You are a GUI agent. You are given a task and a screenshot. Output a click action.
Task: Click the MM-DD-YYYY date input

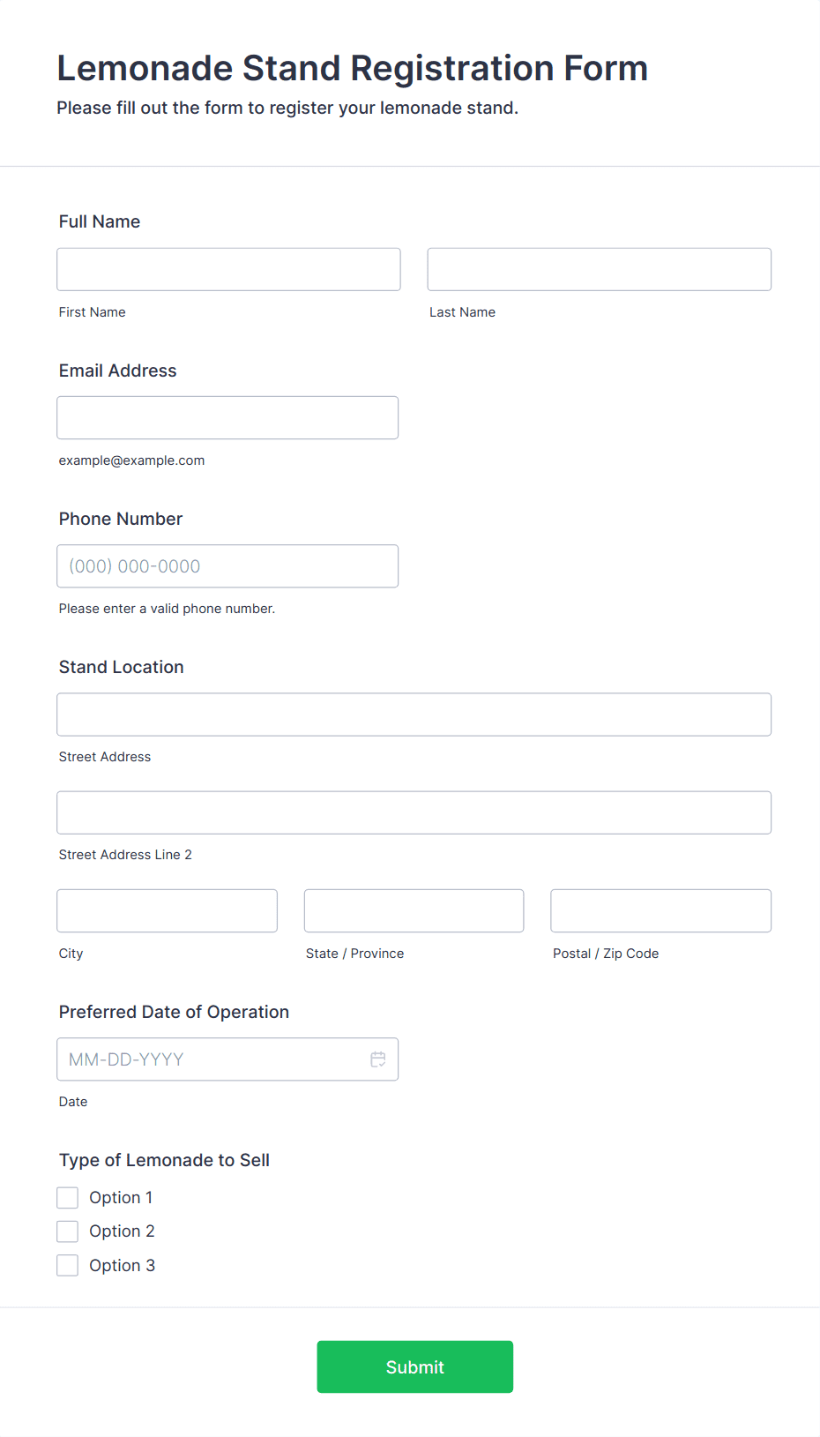tap(212, 1059)
